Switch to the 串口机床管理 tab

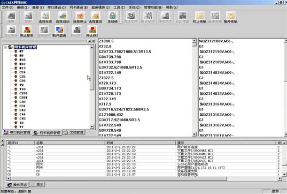tap(17, 132)
